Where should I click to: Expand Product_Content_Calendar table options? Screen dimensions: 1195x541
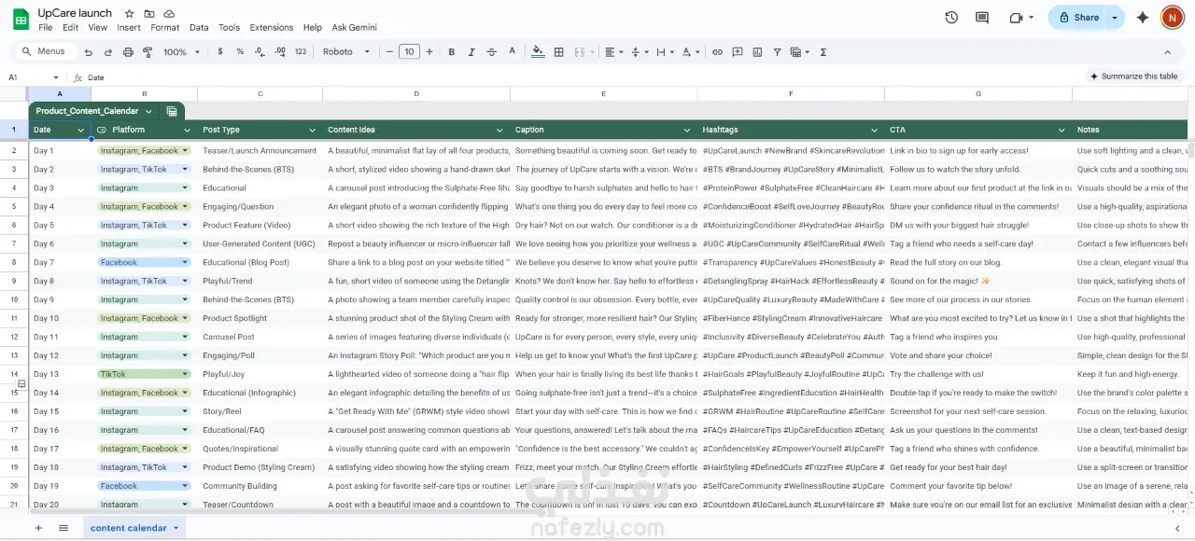148,111
